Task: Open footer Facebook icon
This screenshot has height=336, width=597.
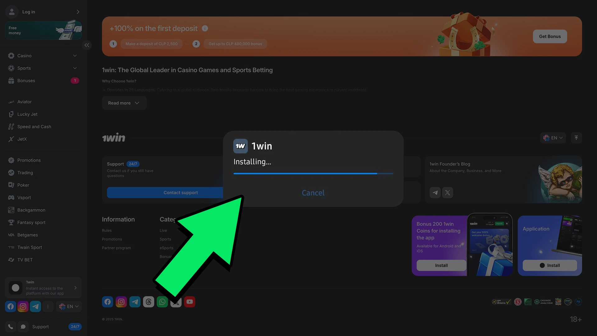Action: (x=108, y=302)
